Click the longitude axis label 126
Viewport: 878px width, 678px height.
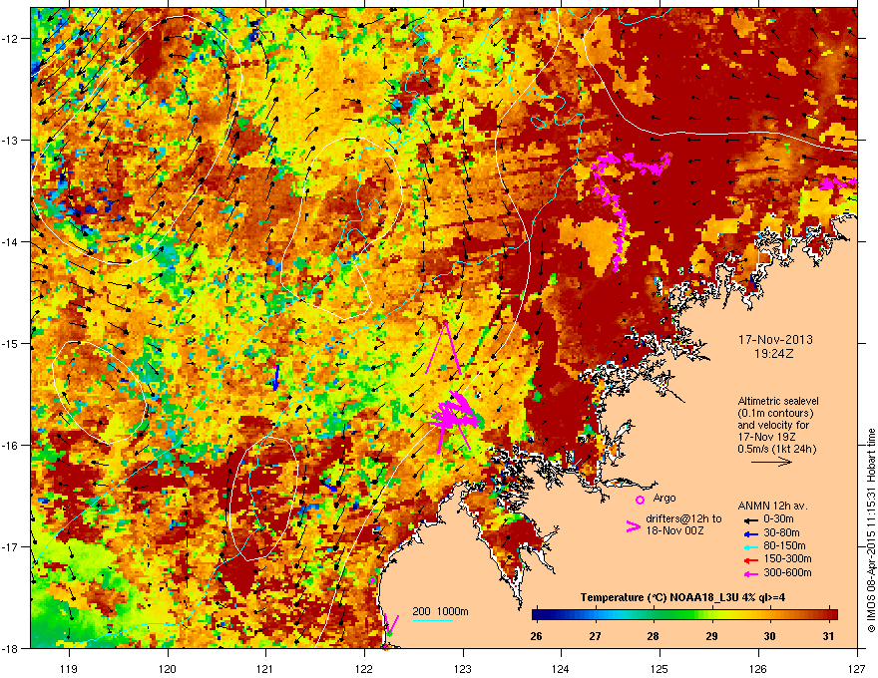(758, 668)
